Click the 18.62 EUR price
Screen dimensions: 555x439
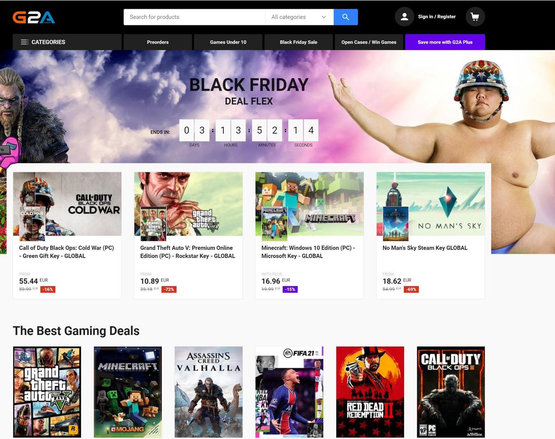[x=397, y=281]
